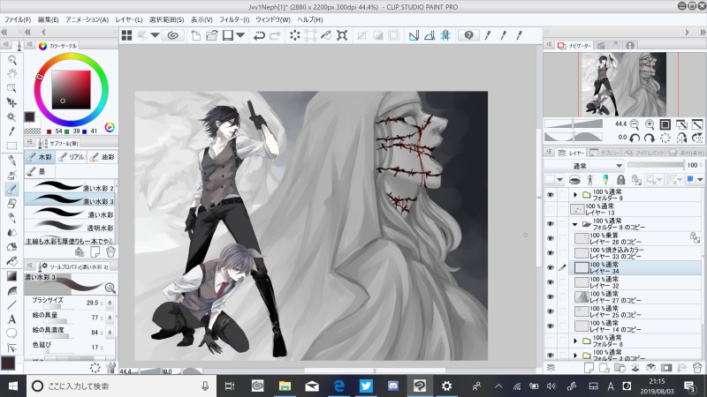Screen dimensions: 707x397
Task: Select the Text tool
Action: point(11,319)
